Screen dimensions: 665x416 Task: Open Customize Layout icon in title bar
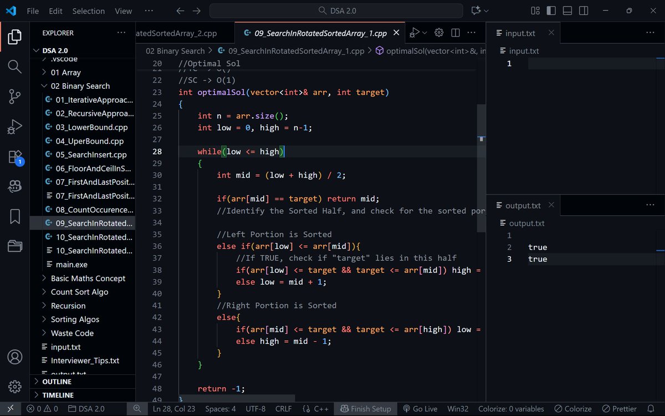535,11
